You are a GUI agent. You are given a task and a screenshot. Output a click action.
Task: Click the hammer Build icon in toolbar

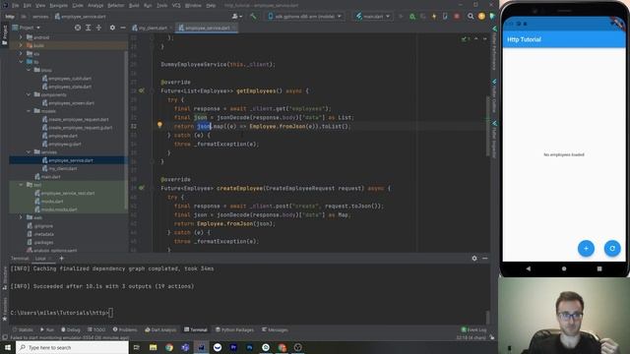click(253, 17)
